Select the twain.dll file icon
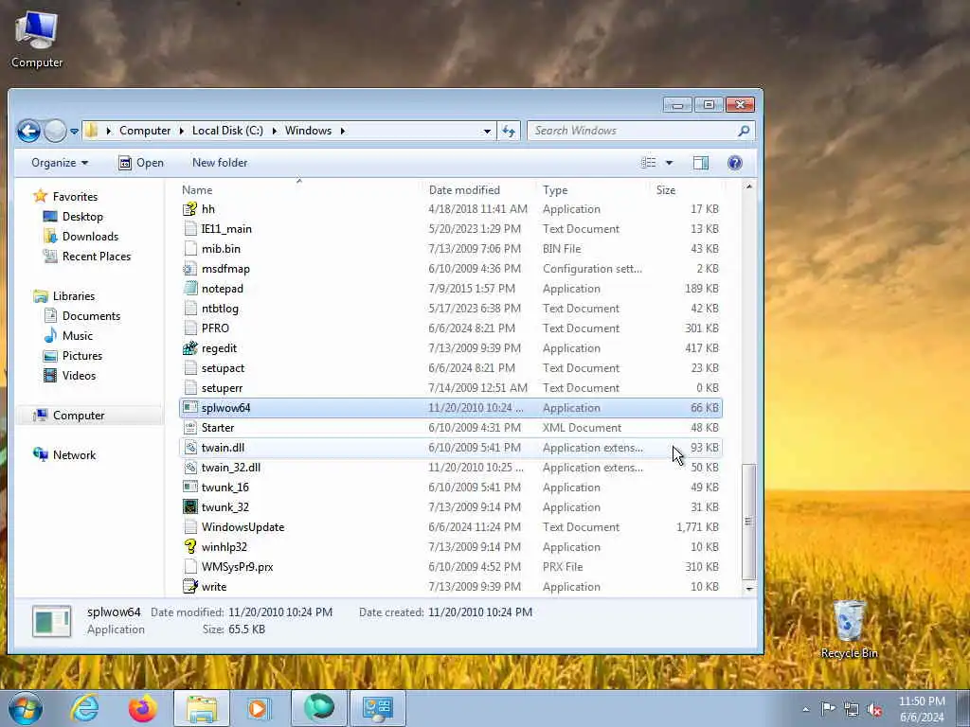970x727 pixels. coord(189,448)
